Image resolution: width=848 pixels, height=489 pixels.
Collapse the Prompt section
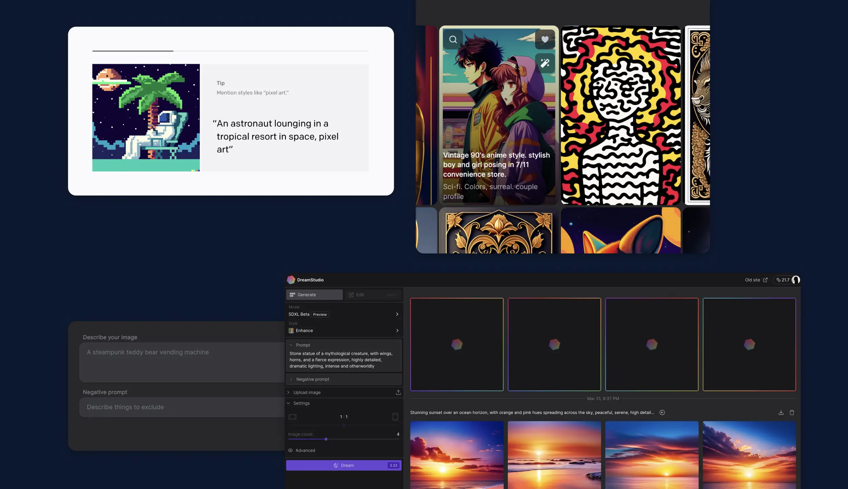click(291, 345)
